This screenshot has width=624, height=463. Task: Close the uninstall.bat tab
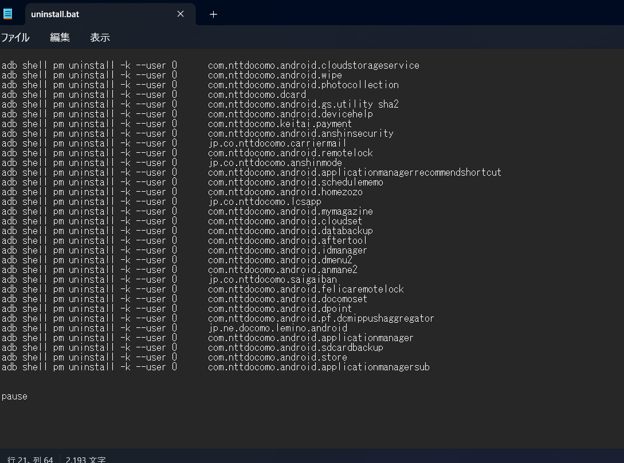tap(180, 14)
